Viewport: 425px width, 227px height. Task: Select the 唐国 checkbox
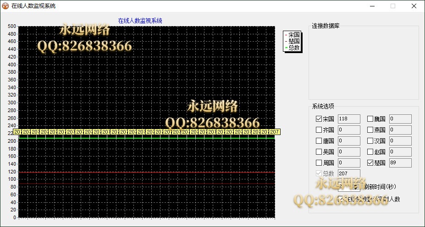click(x=319, y=141)
